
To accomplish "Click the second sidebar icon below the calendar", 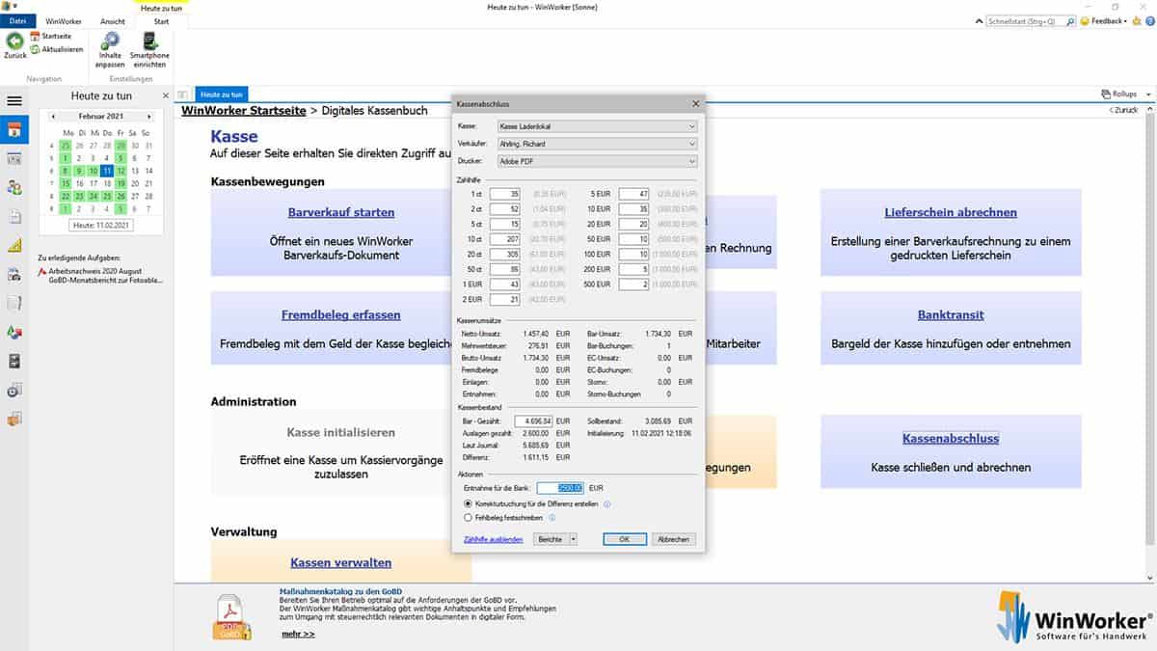I will click(13, 158).
